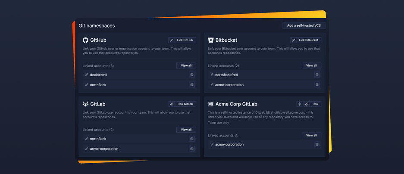This screenshot has height=174, width=404.
Task: Select the northflank account under GitLab
Action: (139, 139)
